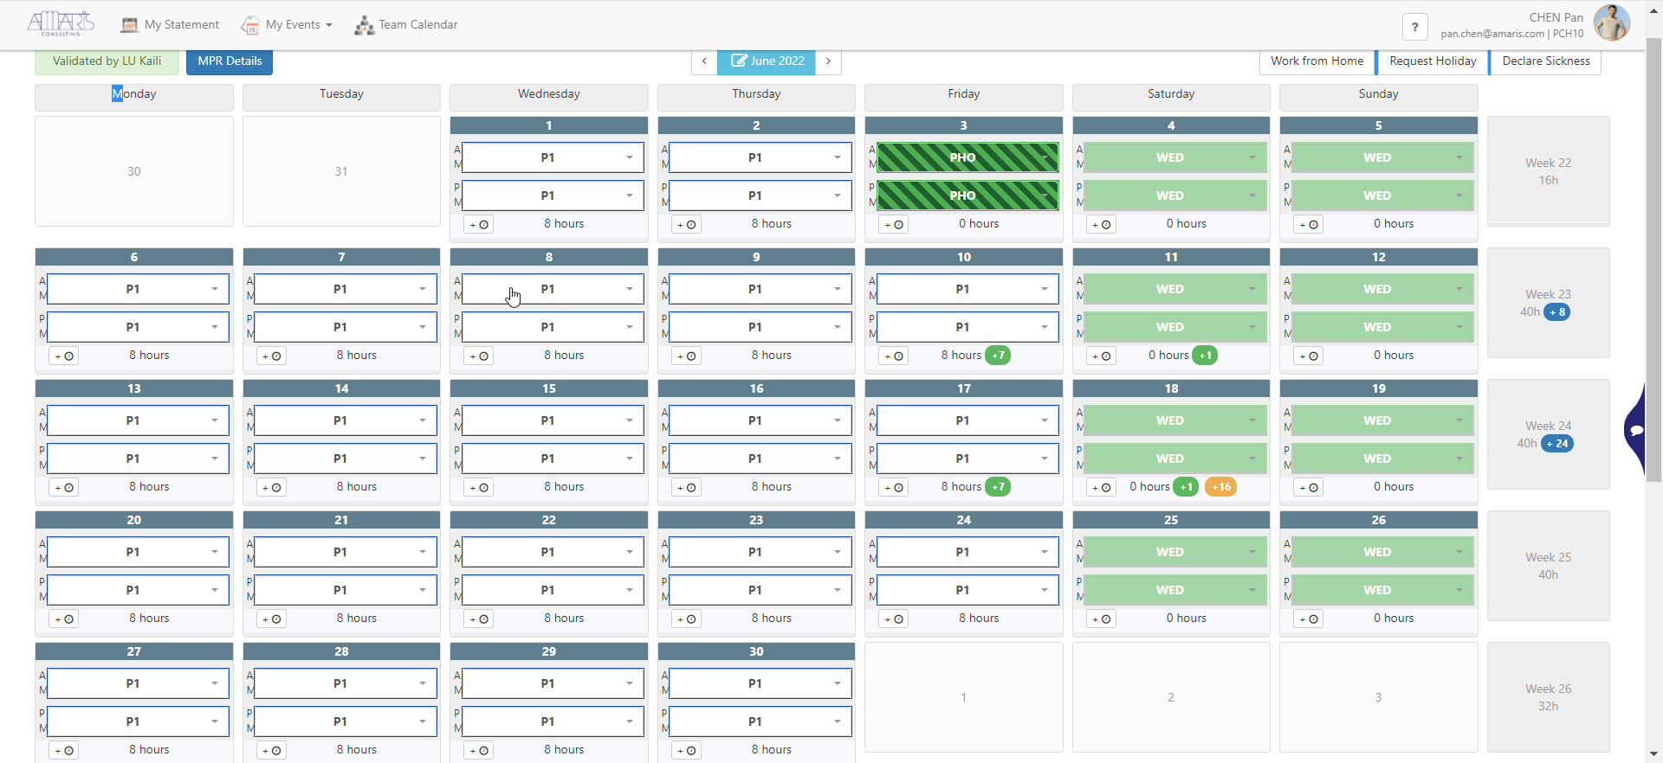1663x763 pixels.
Task: Click +24 badge in Week 24
Action: (1556, 444)
